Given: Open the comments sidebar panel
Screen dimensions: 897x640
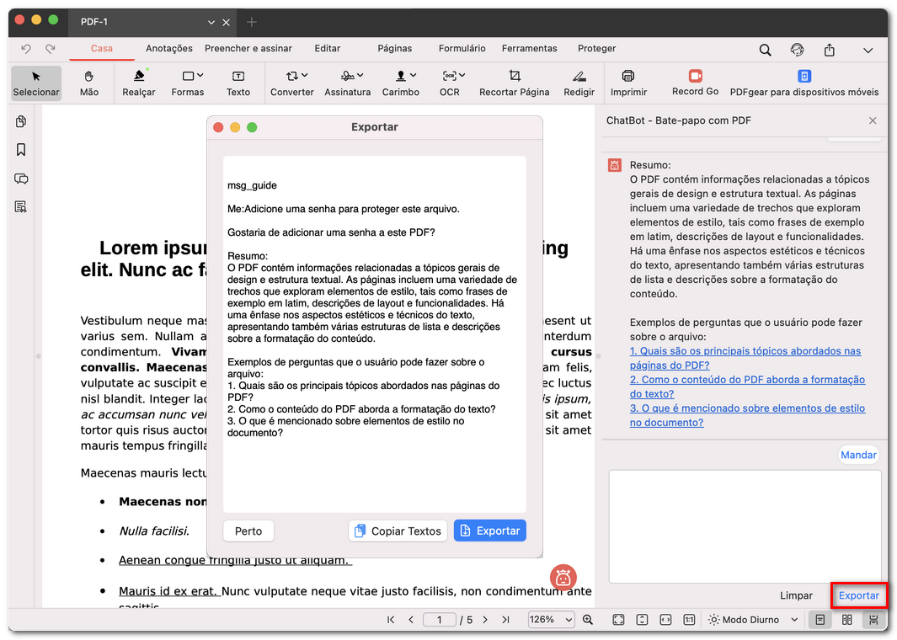Looking at the screenshot, I should (21, 179).
